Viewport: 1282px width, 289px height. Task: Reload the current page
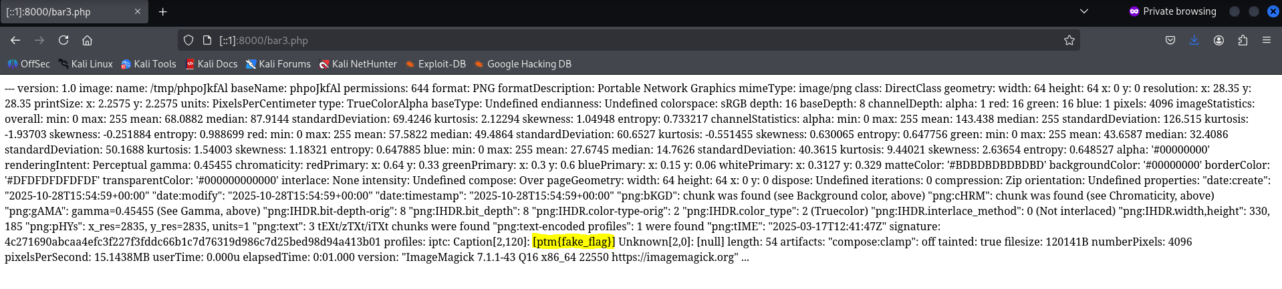63,40
